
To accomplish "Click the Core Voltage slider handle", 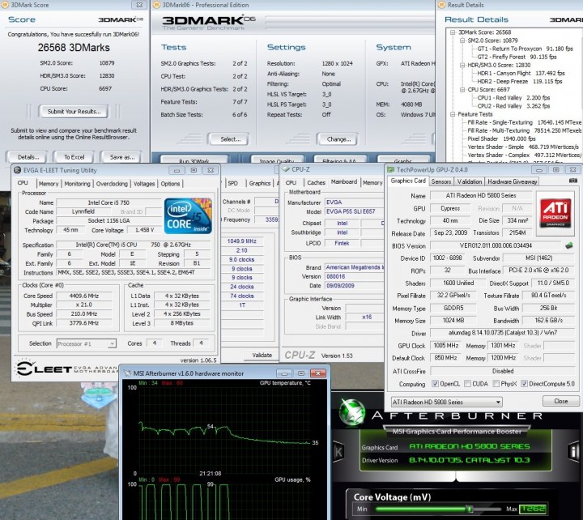I will 470,509.
